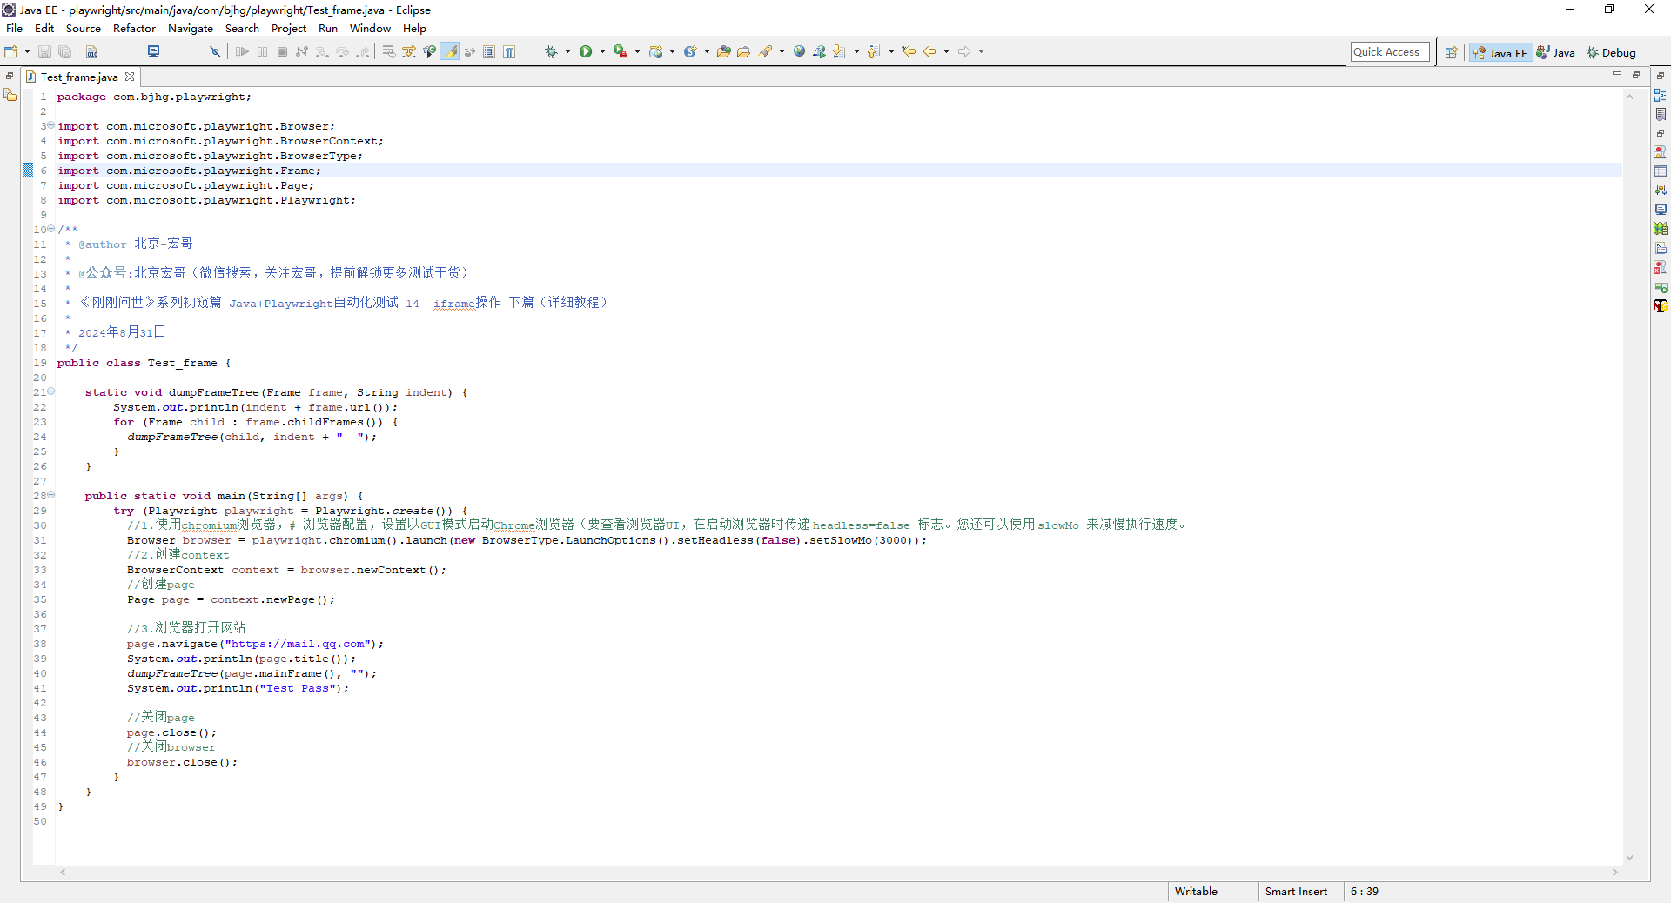Click the Last Edit Location icon
The image size is (1671, 903).
[909, 52]
